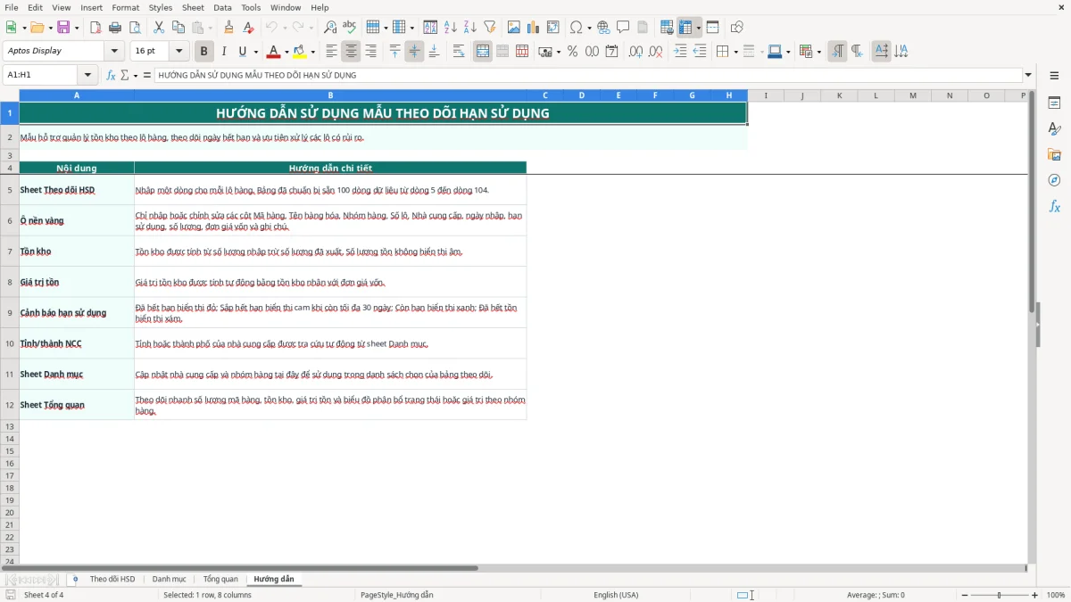Screen dimensions: 1071x602
Task: Add a comment with the speech bubble icon
Action: pyautogui.click(x=623, y=28)
